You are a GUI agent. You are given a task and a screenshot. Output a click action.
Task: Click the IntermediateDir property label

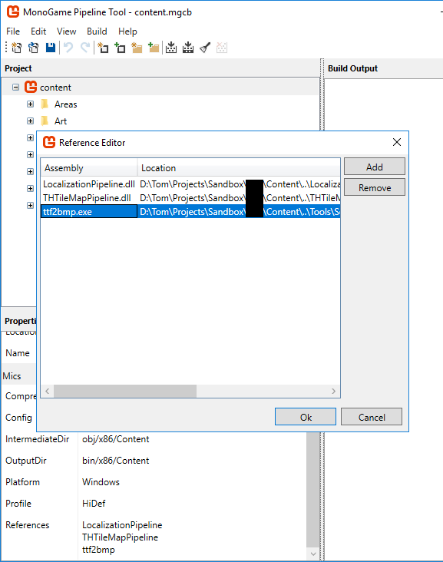tap(38, 439)
